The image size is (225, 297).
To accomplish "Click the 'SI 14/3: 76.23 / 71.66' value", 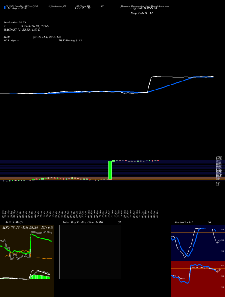I will coord(35,26).
